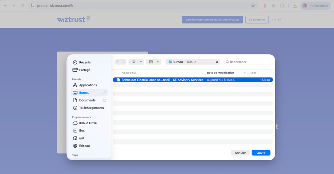334x174 pixels.
Task: Open the extensions puzzle icon
Action: (x=282, y=6)
